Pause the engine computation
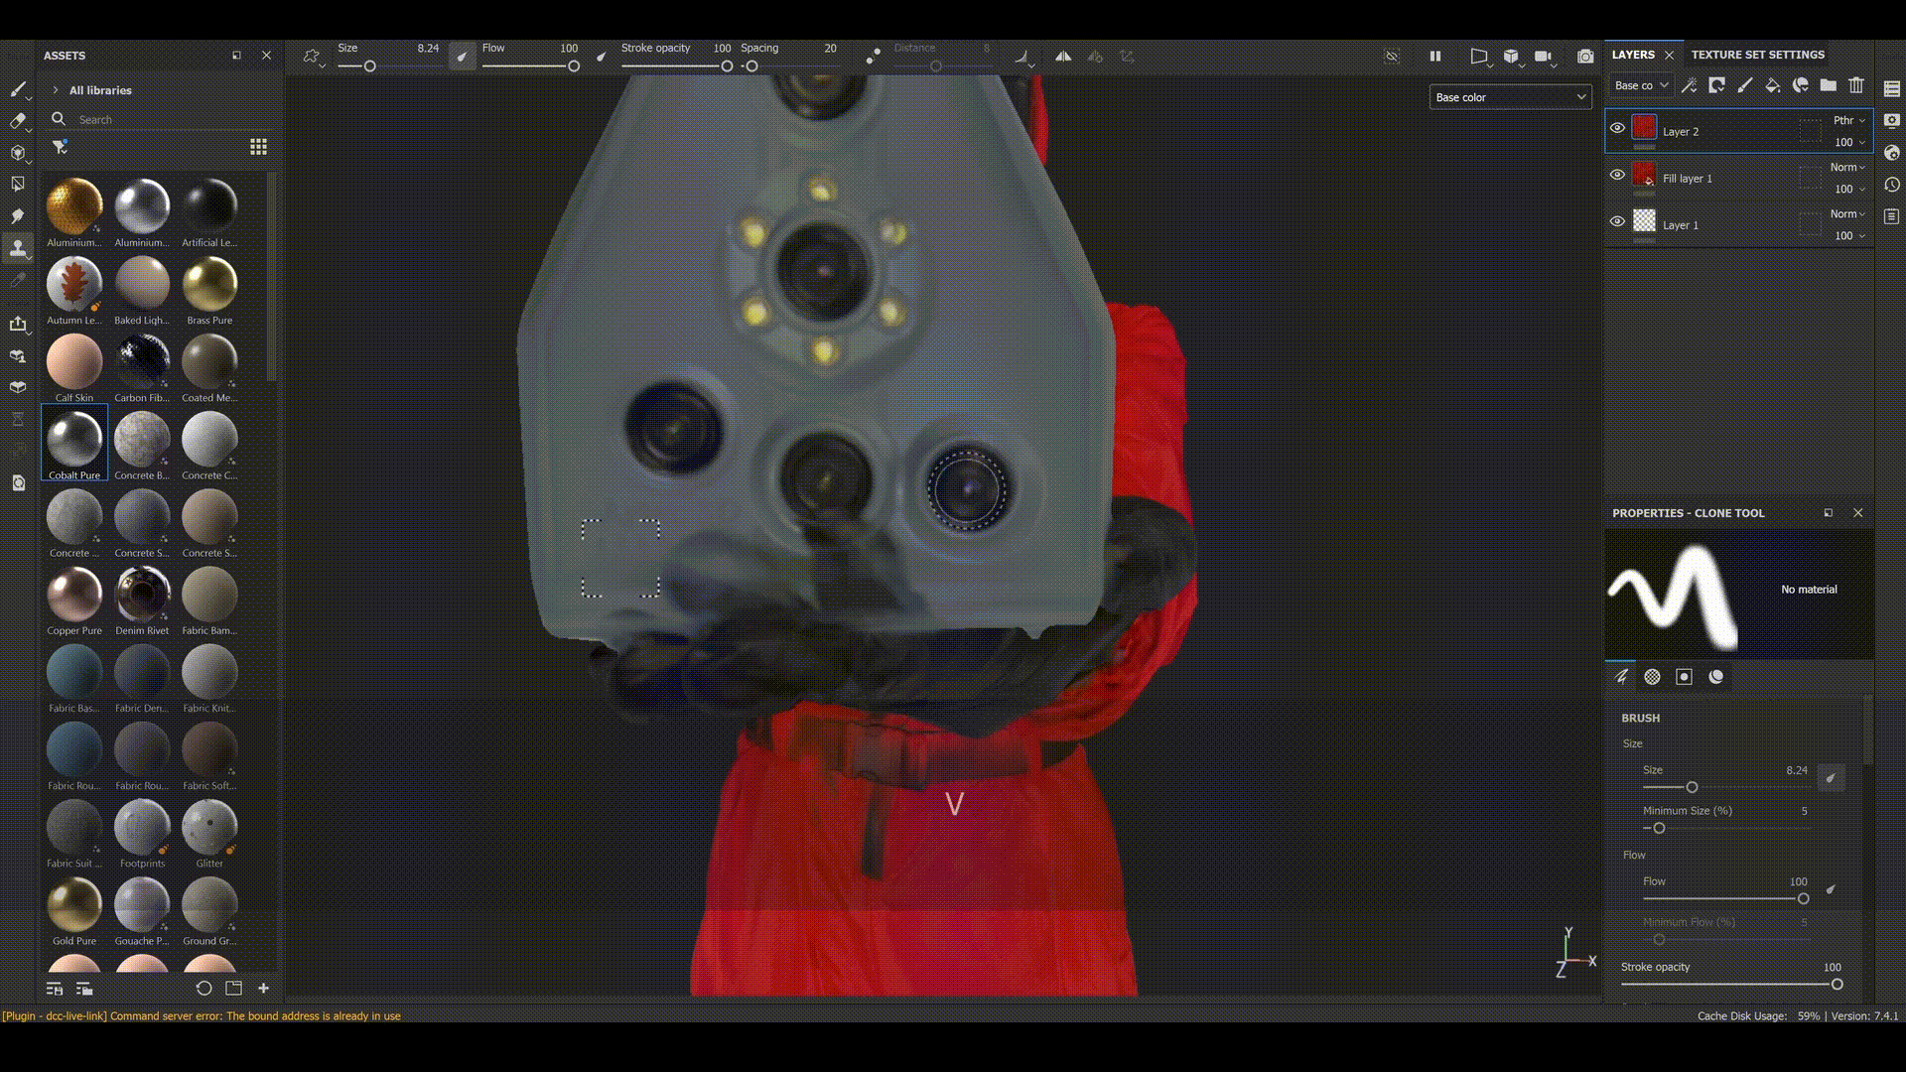 [1435, 57]
